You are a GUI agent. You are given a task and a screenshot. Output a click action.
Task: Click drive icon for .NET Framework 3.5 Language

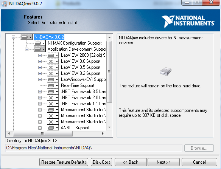point(51,91)
